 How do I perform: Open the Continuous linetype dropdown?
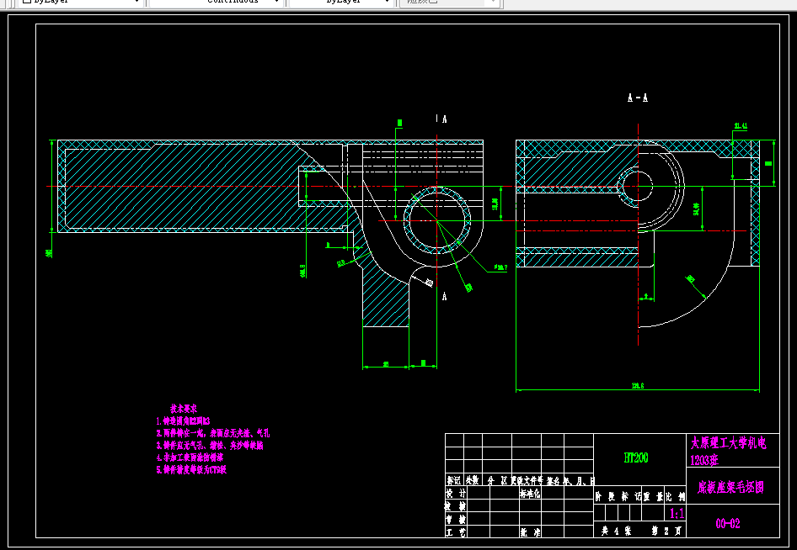point(216,2)
